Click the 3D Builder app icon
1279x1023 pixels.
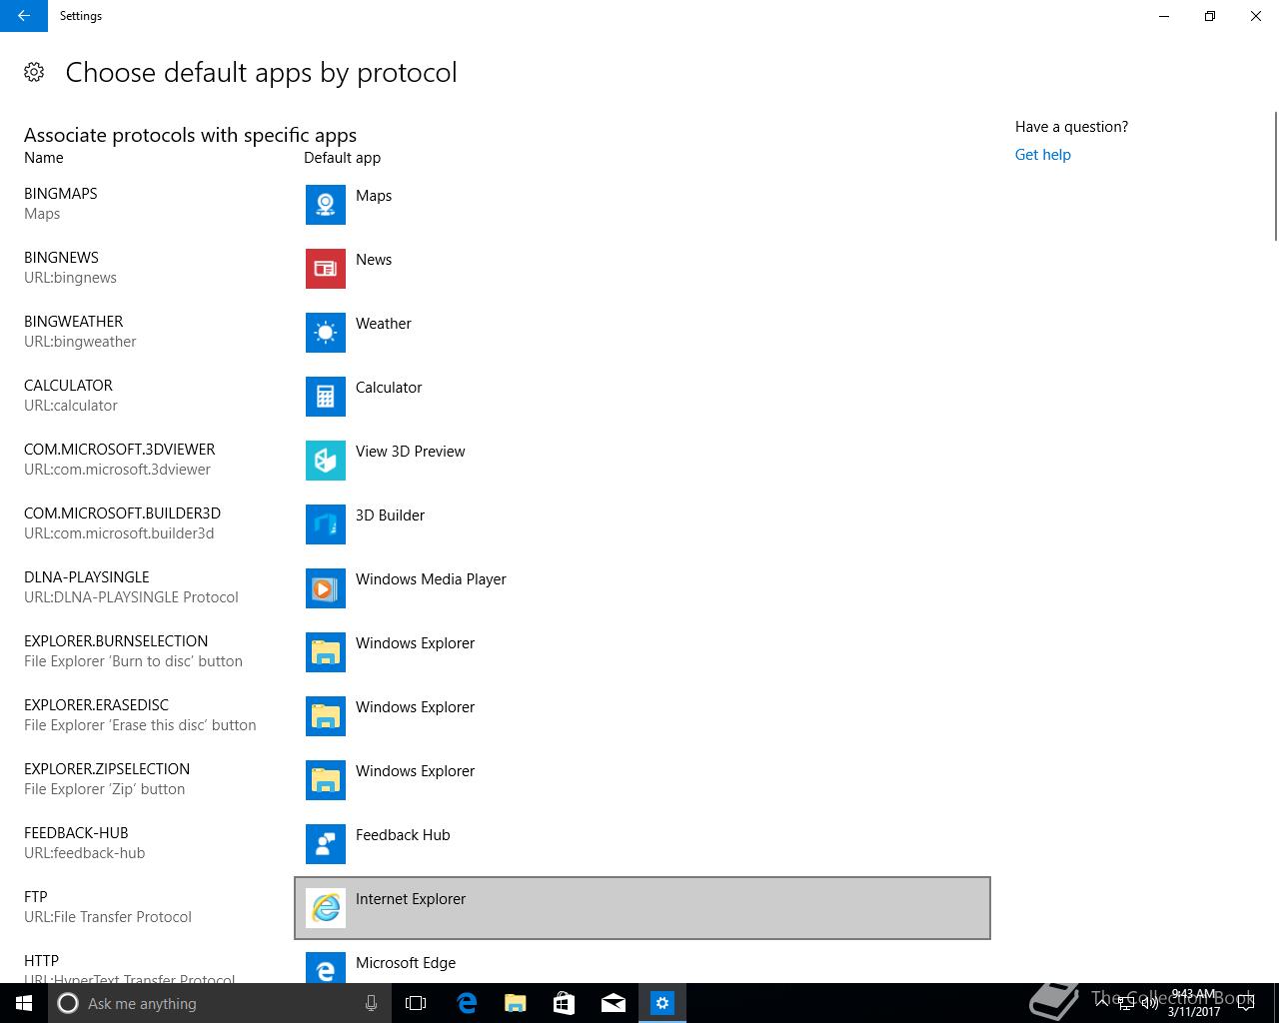point(326,524)
